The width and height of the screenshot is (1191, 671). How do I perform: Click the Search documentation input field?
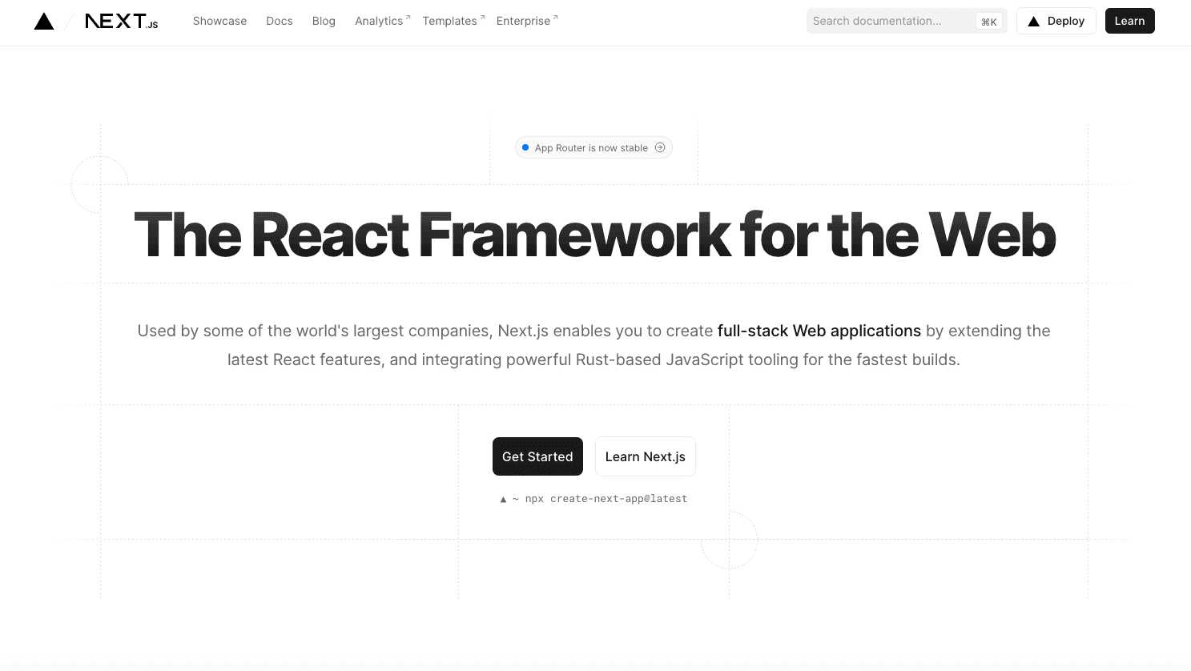coord(889,21)
